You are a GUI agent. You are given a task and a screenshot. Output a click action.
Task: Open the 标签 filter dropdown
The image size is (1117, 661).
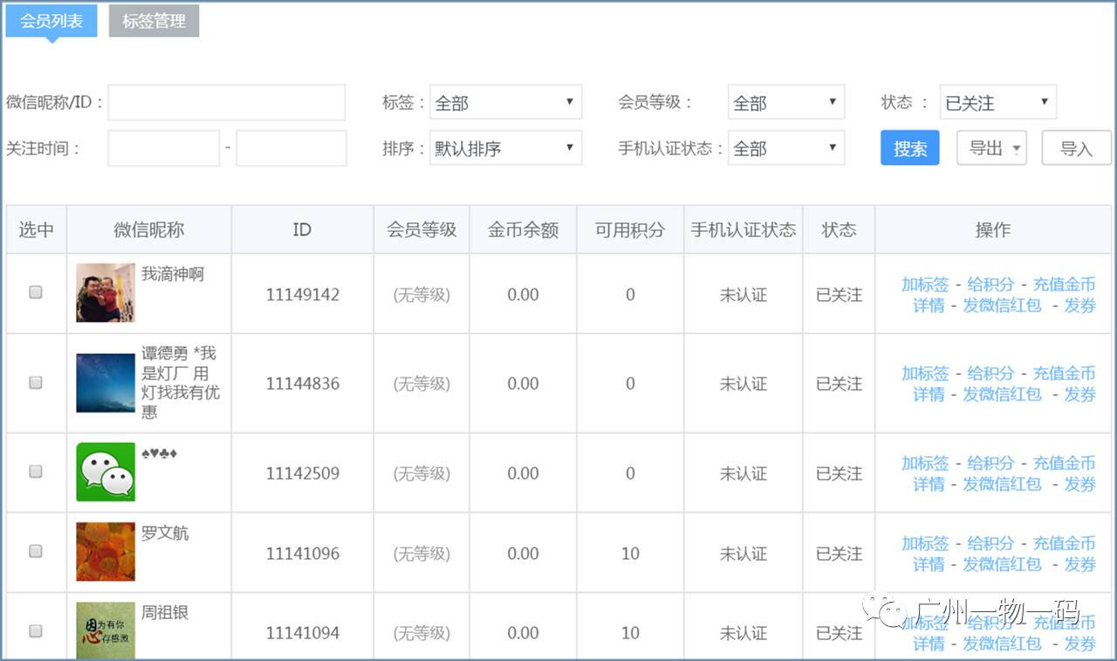[x=505, y=102]
